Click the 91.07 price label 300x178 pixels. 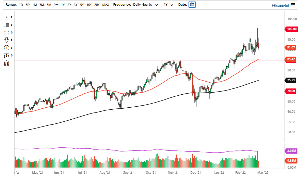tap(291, 47)
